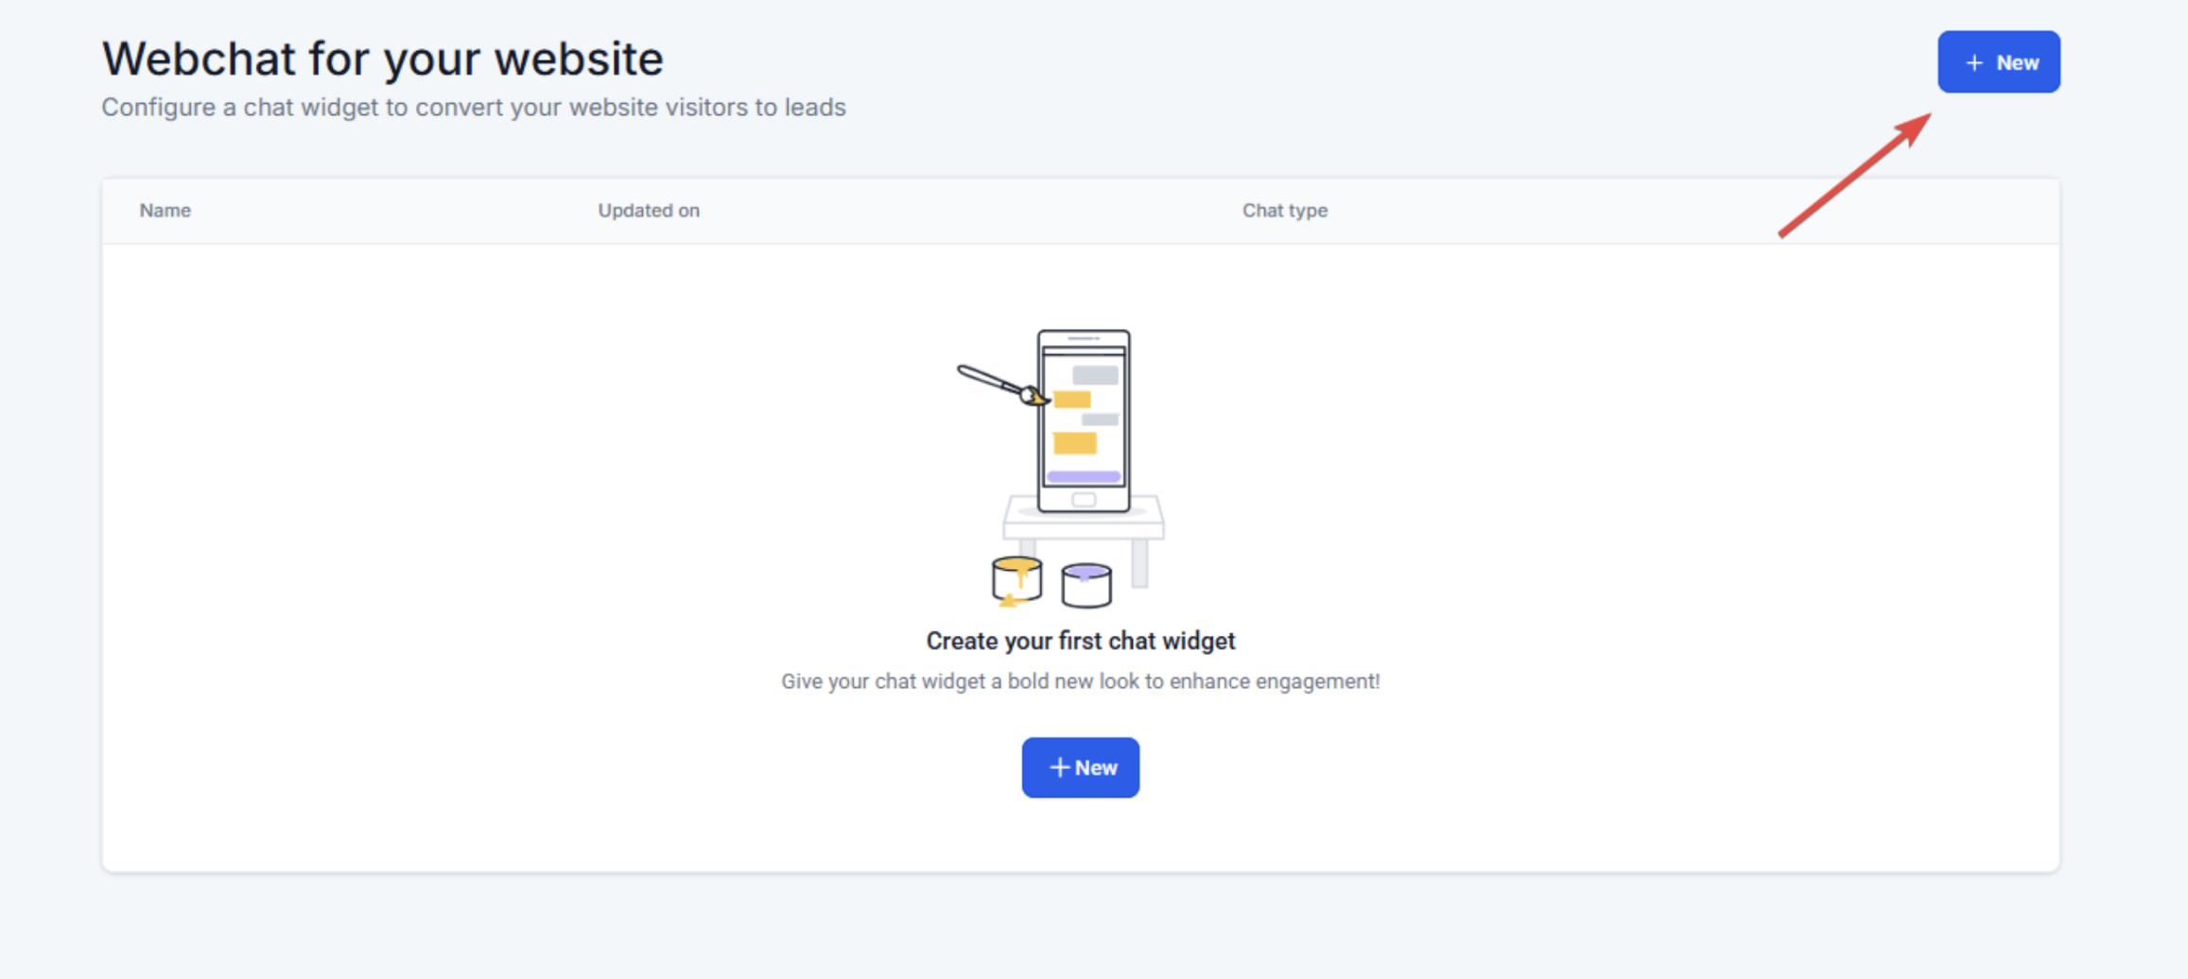
Task: Click the Create your first chat widget title
Action: coord(1080,641)
